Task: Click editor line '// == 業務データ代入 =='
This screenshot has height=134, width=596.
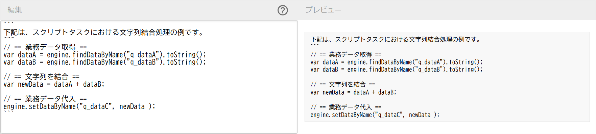Action: [x=45, y=99]
